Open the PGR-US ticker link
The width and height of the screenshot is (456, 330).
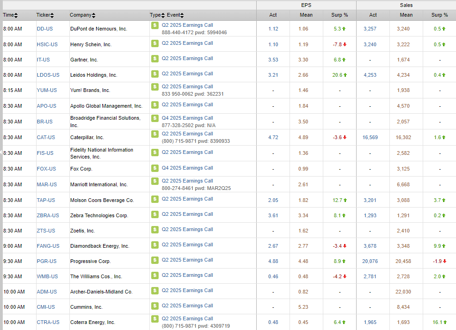point(47,261)
